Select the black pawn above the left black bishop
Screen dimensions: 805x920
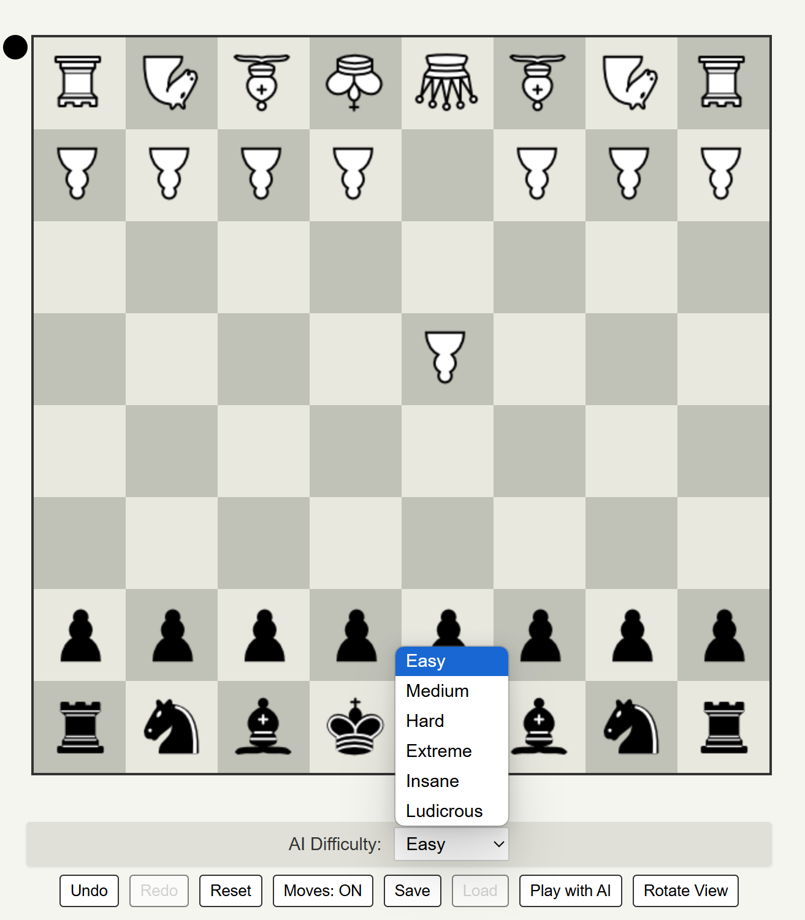pos(264,636)
